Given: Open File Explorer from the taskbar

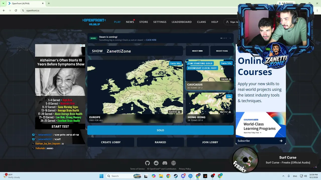Looking at the screenshot, I should tap(161, 176).
